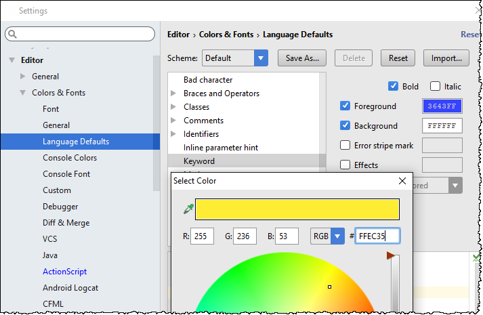Click the white Background color swatch
The width and height of the screenshot is (483, 315).
pyautogui.click(x=442, y=126)
